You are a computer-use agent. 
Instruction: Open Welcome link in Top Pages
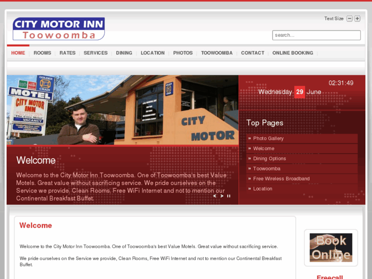tap(302, 148)
